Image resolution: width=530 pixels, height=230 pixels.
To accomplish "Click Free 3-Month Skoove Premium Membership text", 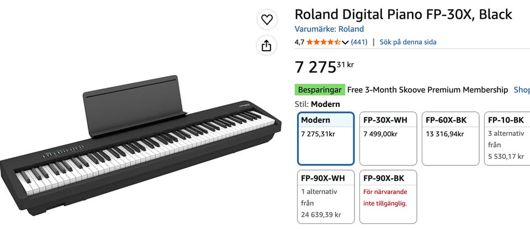I will click(x=427, y=90).
